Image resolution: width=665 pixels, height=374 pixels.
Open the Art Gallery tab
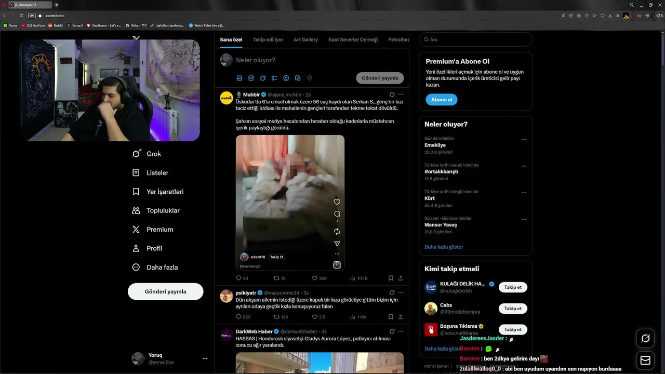(x=305, y=39)
